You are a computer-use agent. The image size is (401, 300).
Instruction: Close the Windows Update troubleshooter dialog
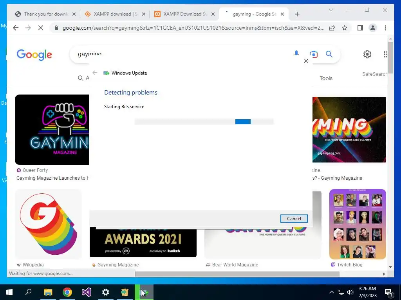click(x=306, y=61)
